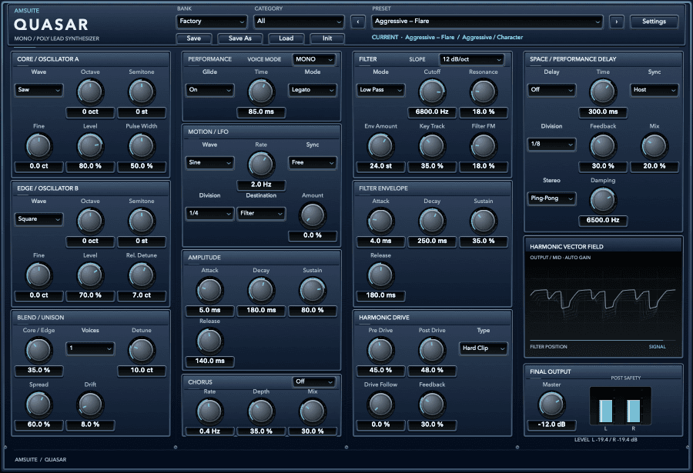Click the Filter Envelope Decay knob
Screen dimensions: 693x473
tap(432, 222)
